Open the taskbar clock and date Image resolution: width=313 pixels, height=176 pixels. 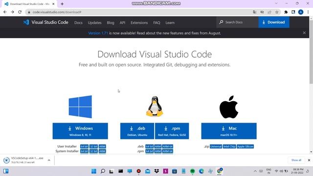pyautogui.click(x=297, y=171)
